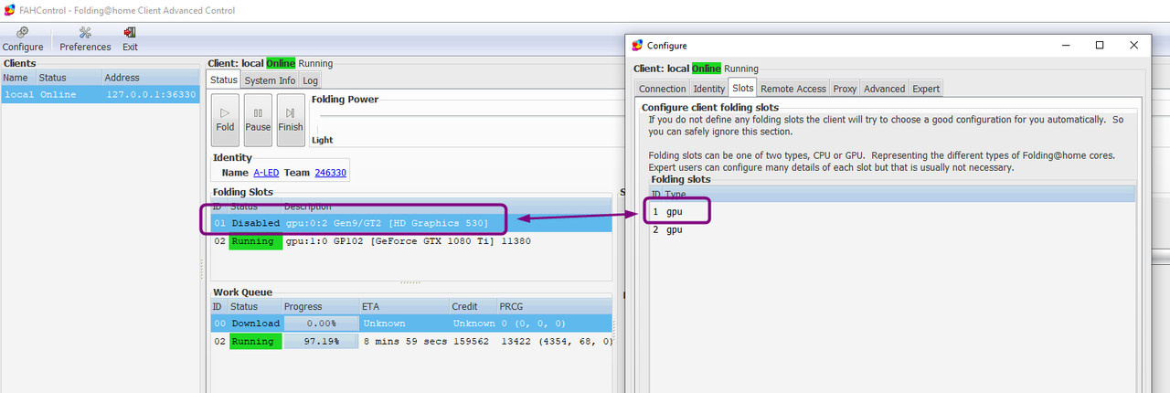
Task: Select work queue row 02 Running
Action: tap(411, 342)
